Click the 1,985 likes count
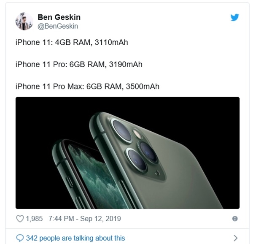 click(x=34, y=219)
